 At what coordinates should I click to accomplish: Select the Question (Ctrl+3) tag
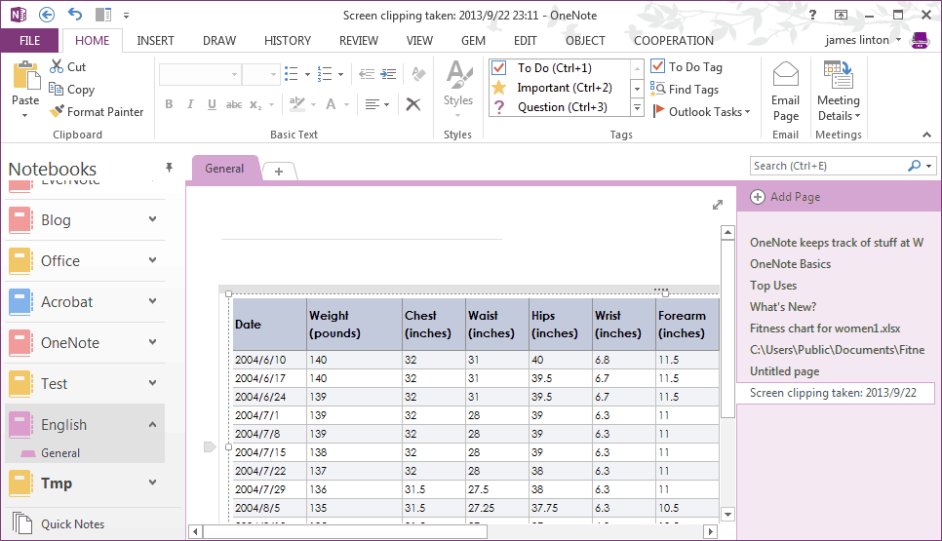560,107
